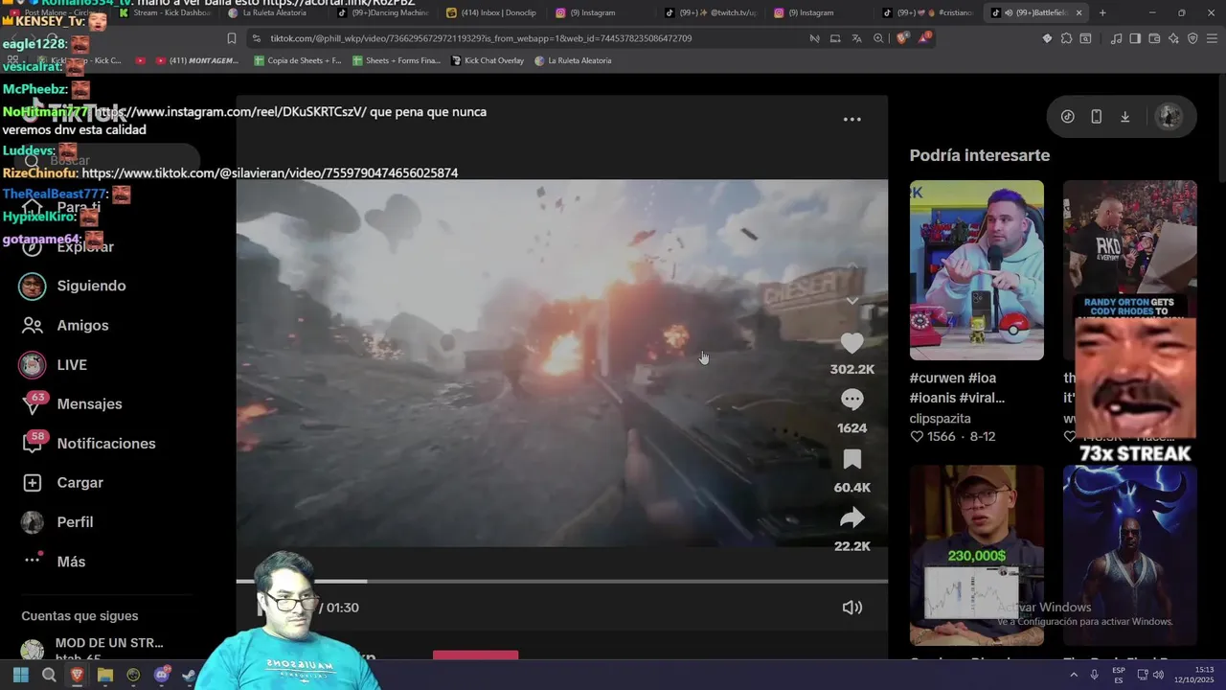1226x690 pixels.
Task: Show hidden system tray icons chevron
Action: pos(1074,675)
